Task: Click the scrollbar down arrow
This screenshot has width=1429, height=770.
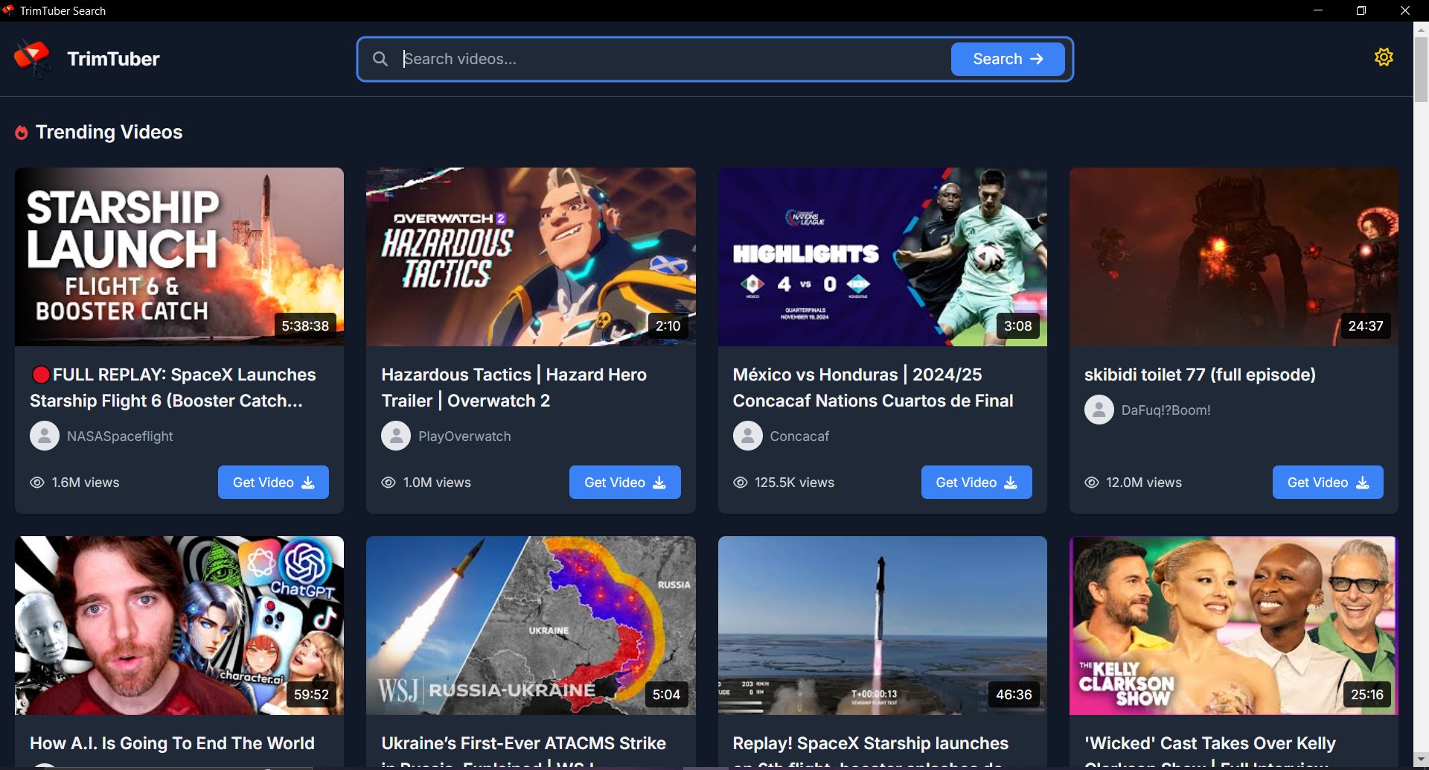Action: click(x=1421, y=760)
